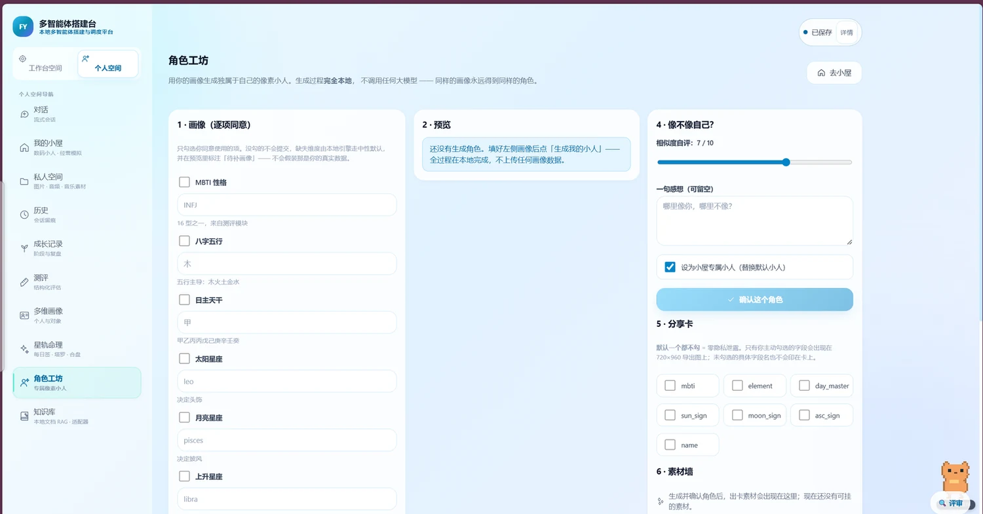Tick the 上升星座 checkbox
The height and width of the screenshot is (514, 983).
[184, 476]
